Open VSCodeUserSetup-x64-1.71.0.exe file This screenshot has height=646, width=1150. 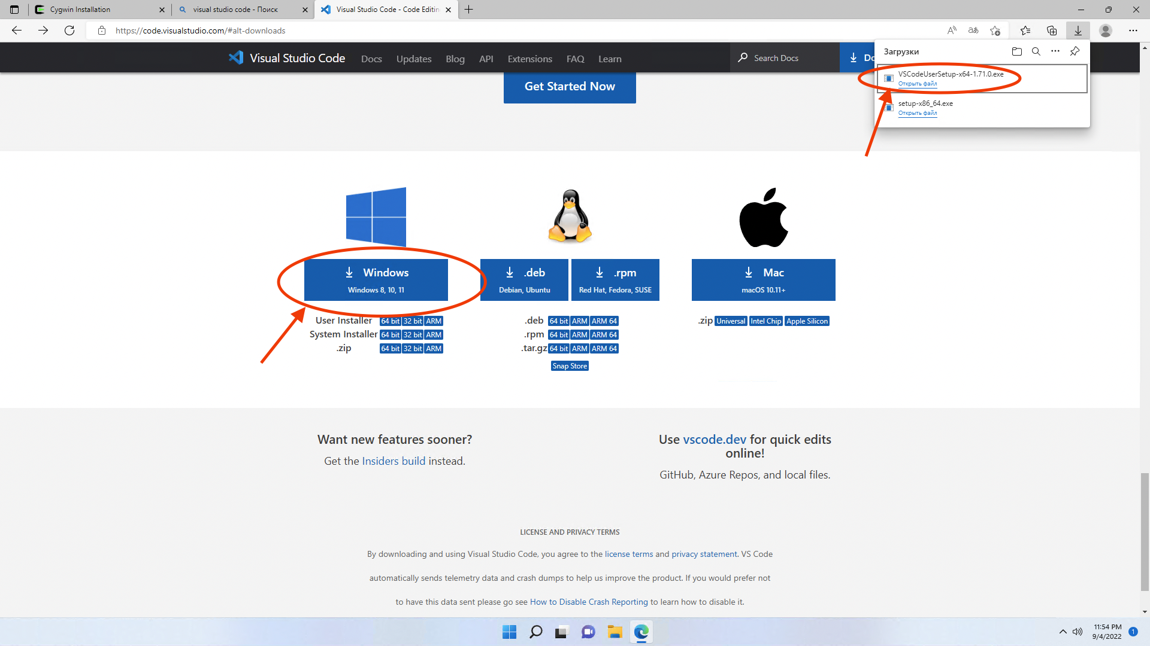[x=918, y=84]
